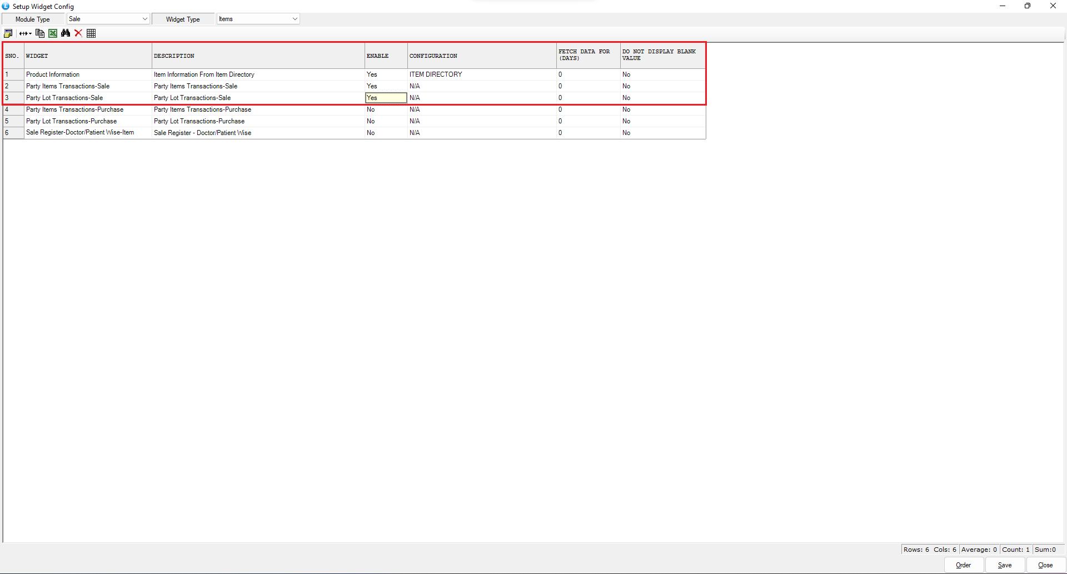The image size is (1067, 574).
Task: Click the CONFIGURATION column header
Action: click(481, 56)
